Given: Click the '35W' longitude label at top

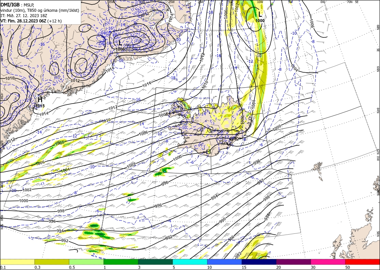Looking at the screenshot, I should click(x=111, y=2).
